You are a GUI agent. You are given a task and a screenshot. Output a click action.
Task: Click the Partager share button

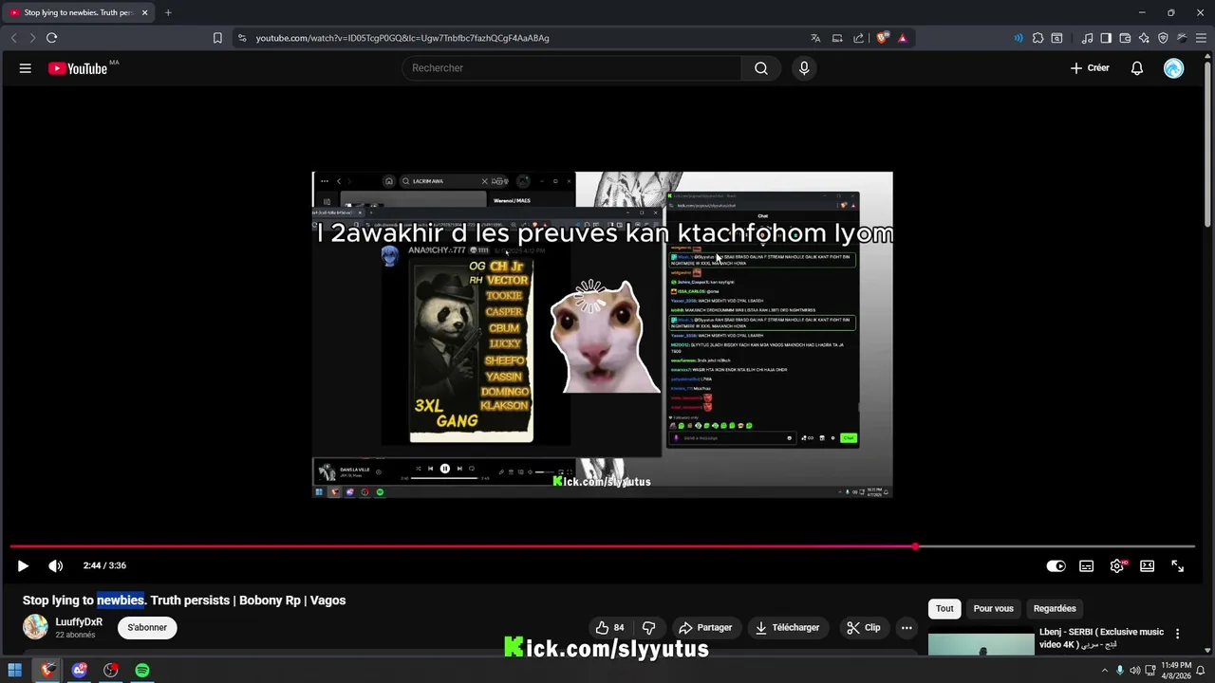(x=705, y=628)
